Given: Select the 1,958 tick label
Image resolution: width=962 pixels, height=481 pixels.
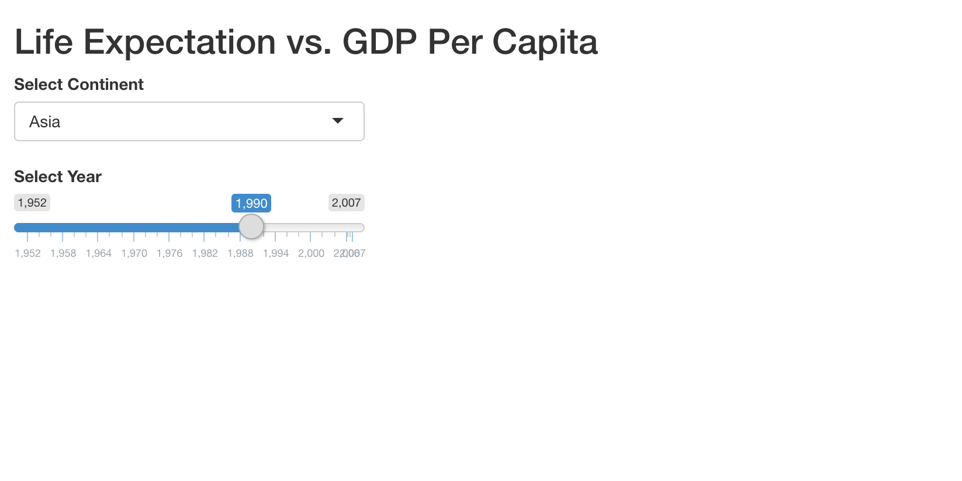Looking at the screenshot, I should 63,253.
